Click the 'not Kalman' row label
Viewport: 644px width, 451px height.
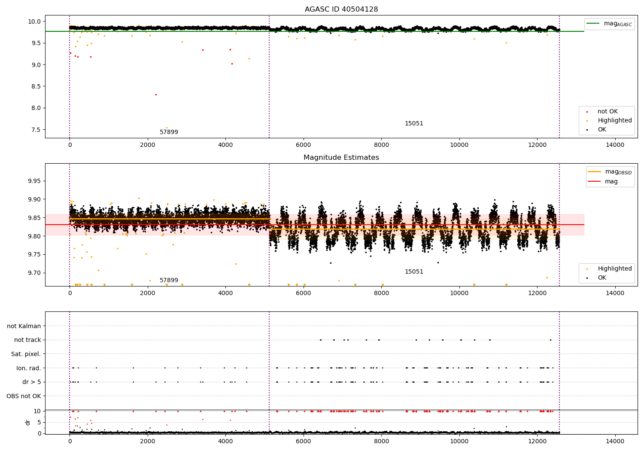click(x=24, y=326)
